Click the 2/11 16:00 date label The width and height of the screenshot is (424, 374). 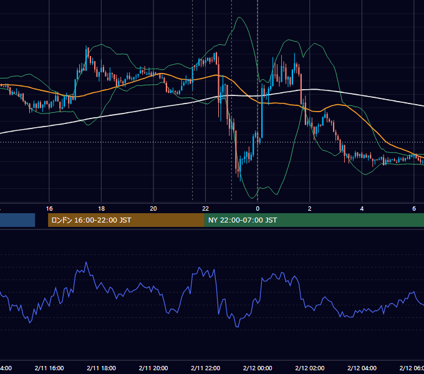(x=49, y=368)
